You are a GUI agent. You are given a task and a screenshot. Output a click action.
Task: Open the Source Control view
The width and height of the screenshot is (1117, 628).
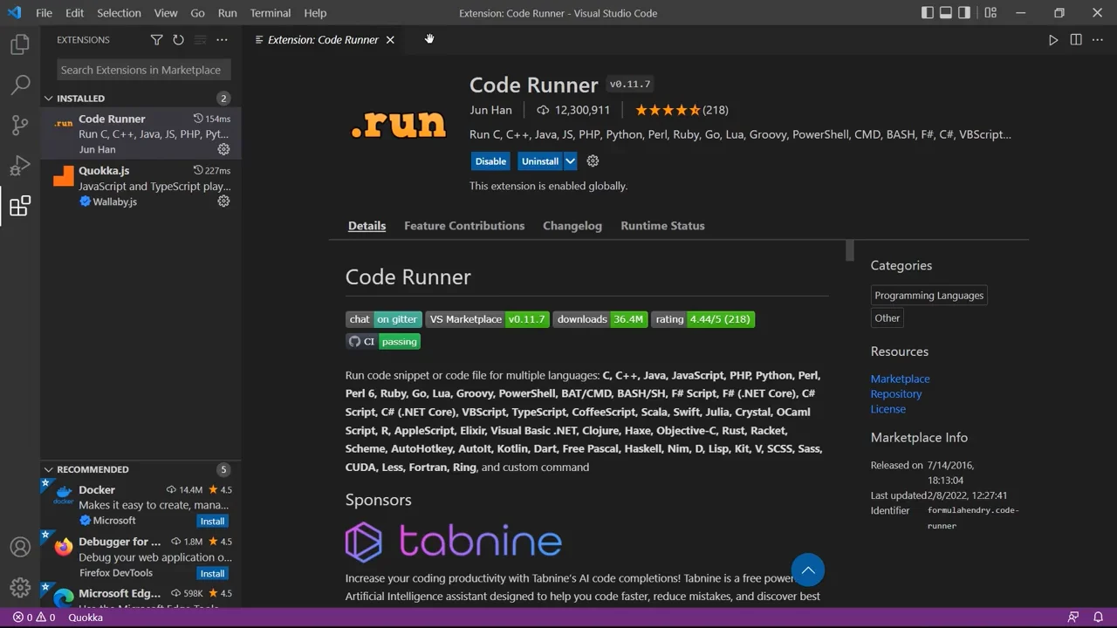[x=20, y=125]
